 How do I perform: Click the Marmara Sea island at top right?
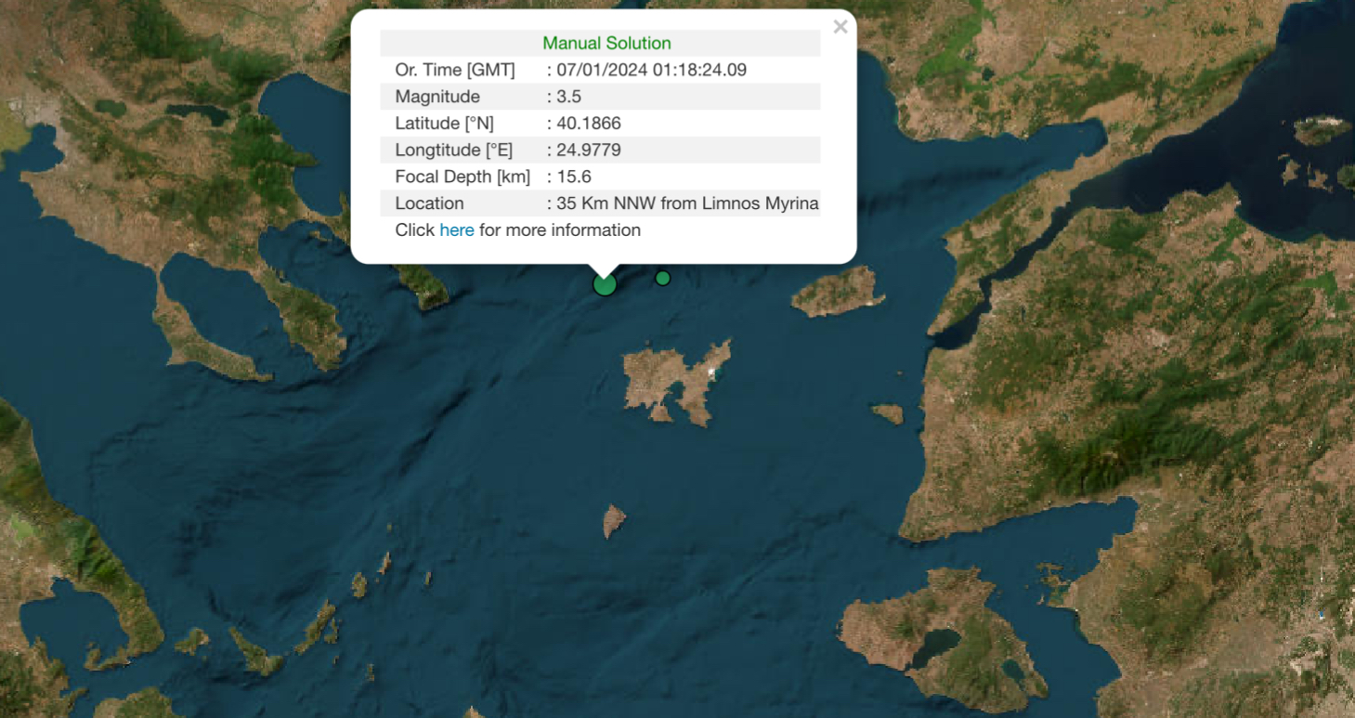point(1322,130)
